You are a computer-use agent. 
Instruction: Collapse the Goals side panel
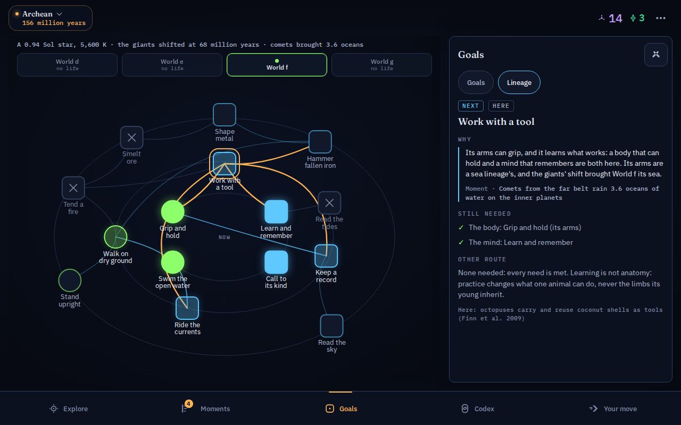coord(656,55)
